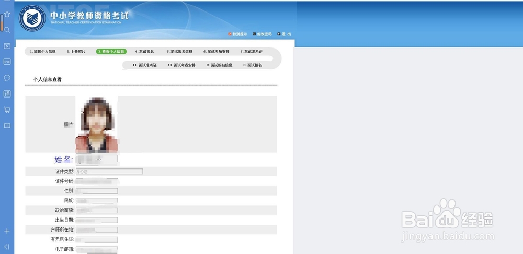Click the 户籍所在地 field
Viewport: 523px width, 254px height.
(x=97, y=229)
